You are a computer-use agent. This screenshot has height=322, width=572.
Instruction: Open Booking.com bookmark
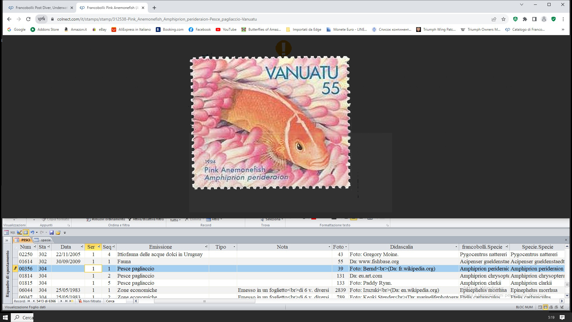(170, 30)
